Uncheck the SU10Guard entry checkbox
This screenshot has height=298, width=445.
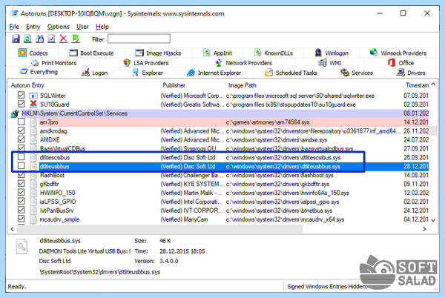click(21, 104)
